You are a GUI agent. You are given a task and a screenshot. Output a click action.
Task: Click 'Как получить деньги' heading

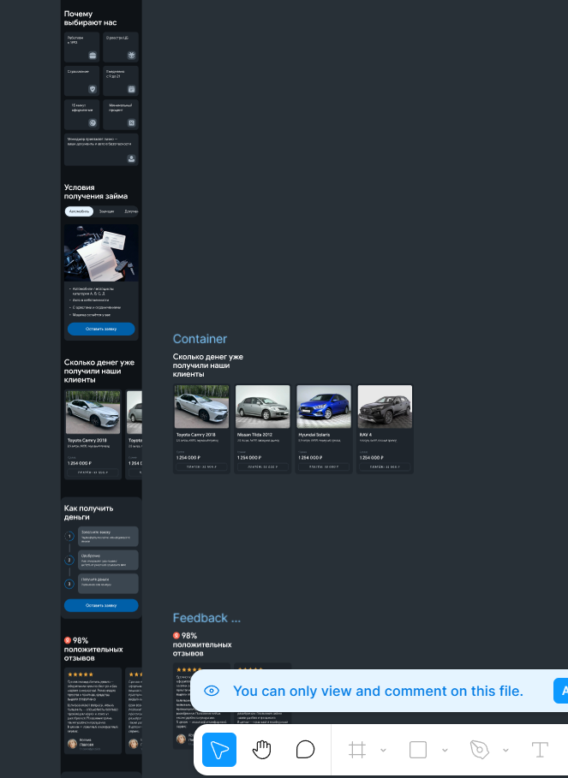click(89, 513)
